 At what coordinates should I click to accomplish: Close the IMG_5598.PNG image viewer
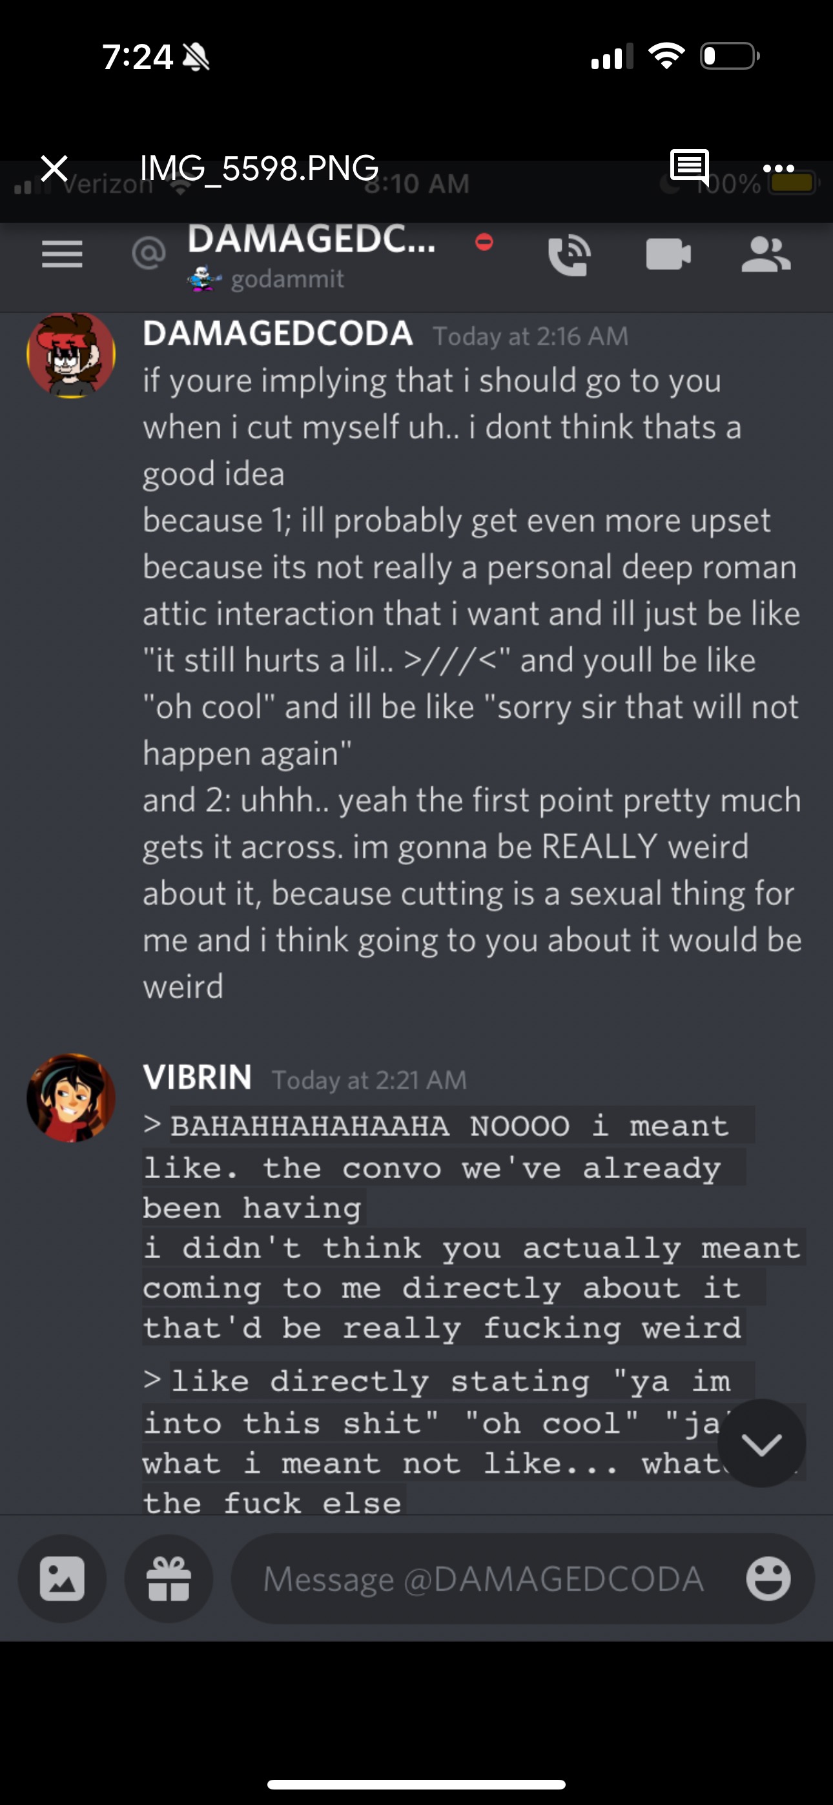[54, 168]
